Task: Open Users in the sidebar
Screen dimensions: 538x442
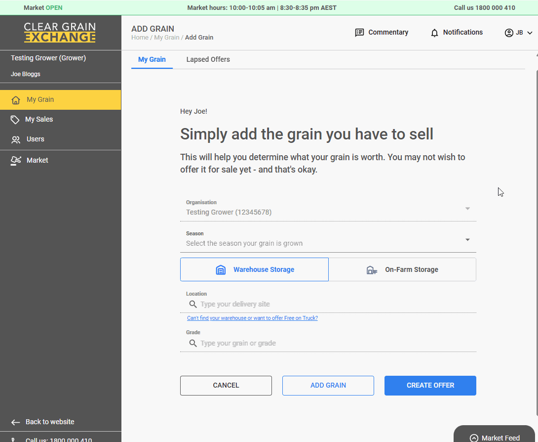Action: [60, 139]
